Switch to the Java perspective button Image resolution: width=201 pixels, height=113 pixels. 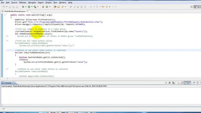point(198,7)
